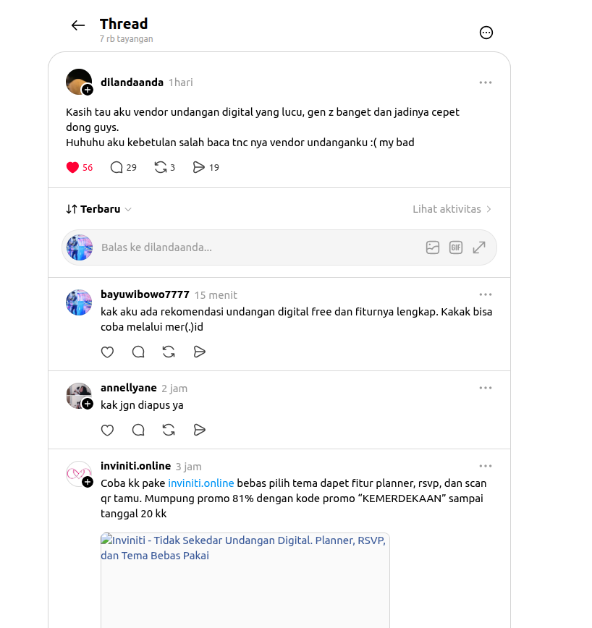The width and height of the screenshot is (592, 628).
Task: Open comments on dilandaanda's post showing 29
Action: click(123, 167)
